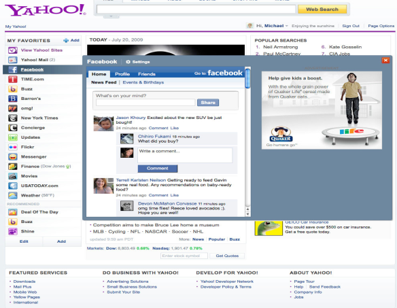This screenshot has width=397, height=308.
Task: Click the Updates icon
Action: coord(13,137)
